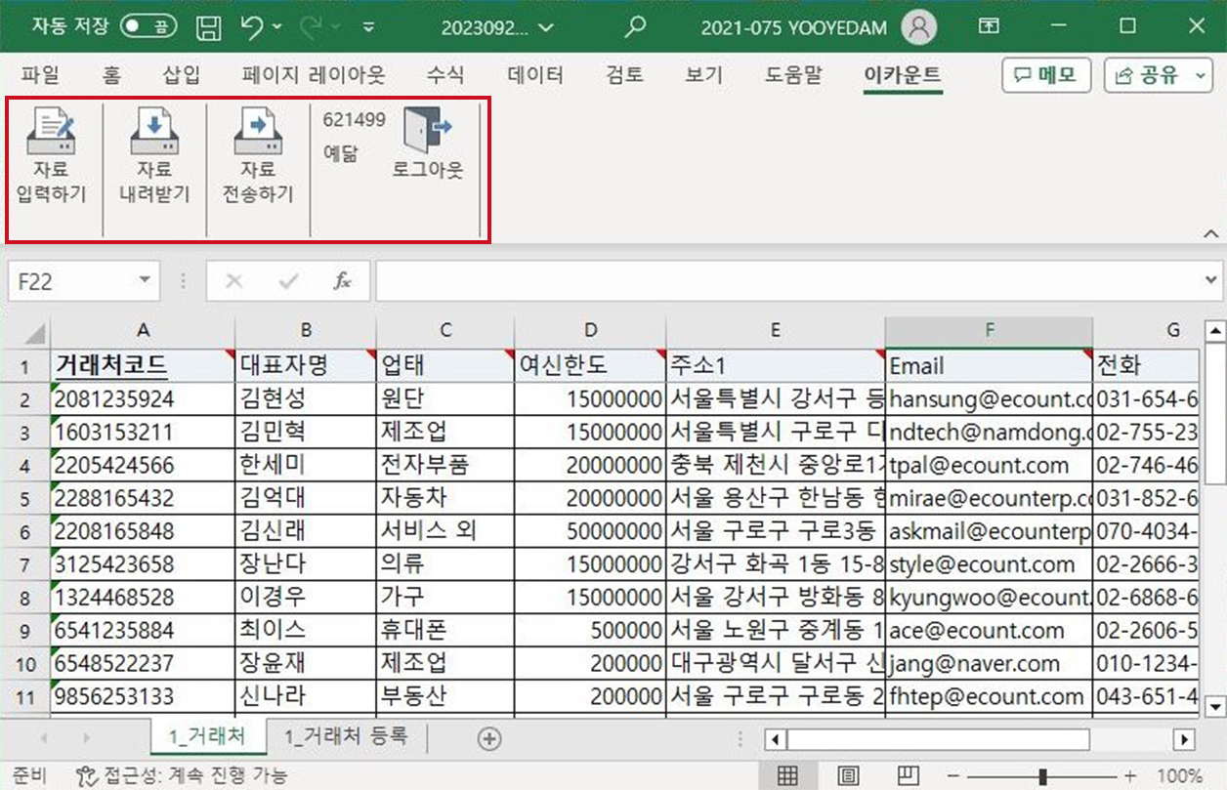Click the search magnifier in title bar
Image resolution: width=1227 pixels, height=790 pixels.
point(635,27)
